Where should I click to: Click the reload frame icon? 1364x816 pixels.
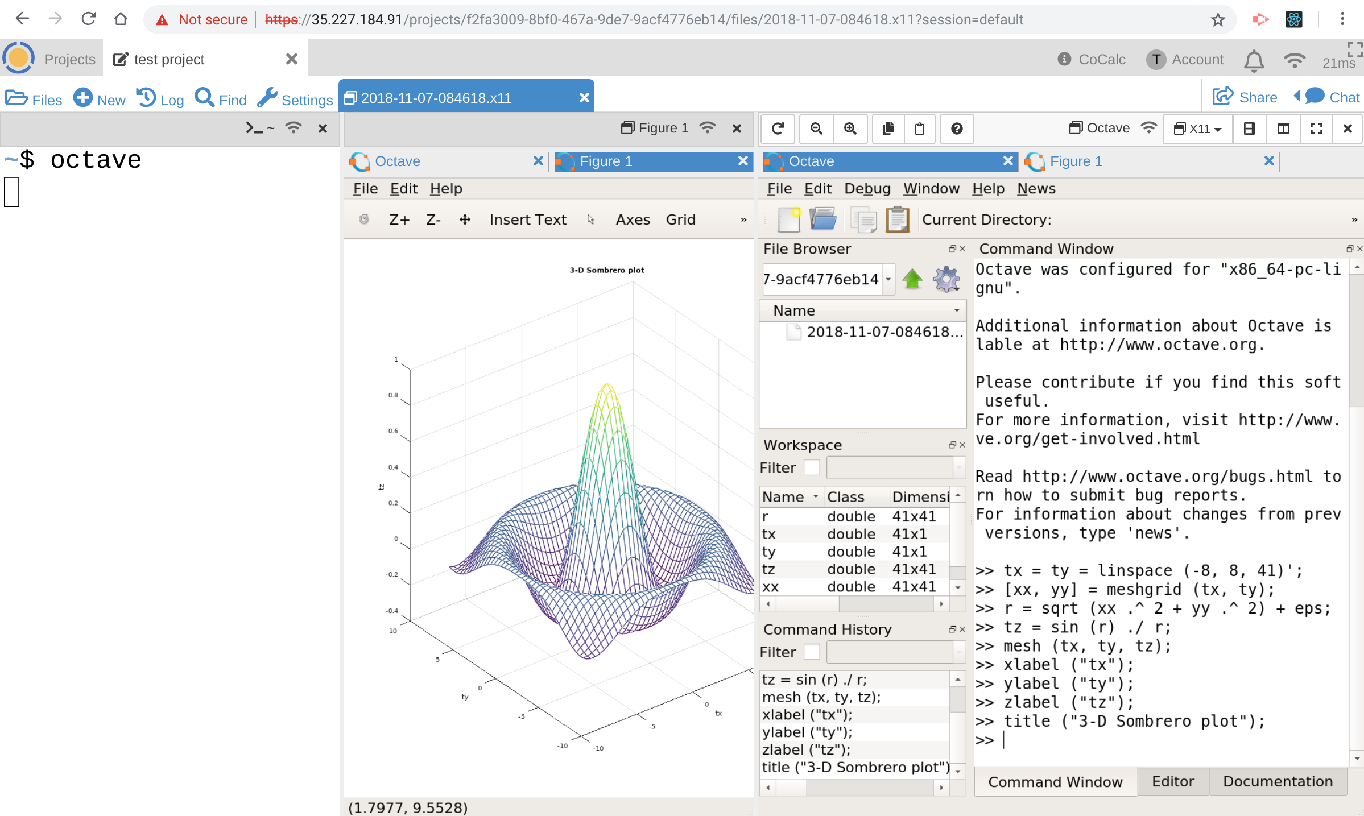778,129
